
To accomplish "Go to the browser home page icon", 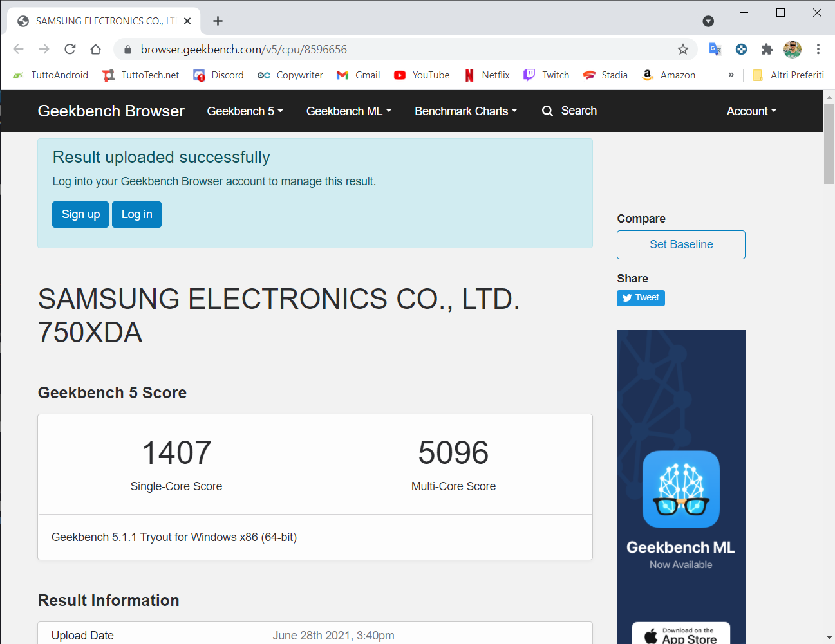I will coord(95,50).
